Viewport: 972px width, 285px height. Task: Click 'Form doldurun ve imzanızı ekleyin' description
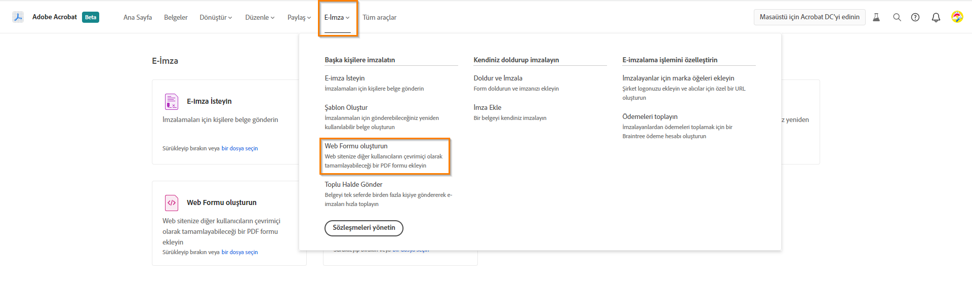click(516, 89)
